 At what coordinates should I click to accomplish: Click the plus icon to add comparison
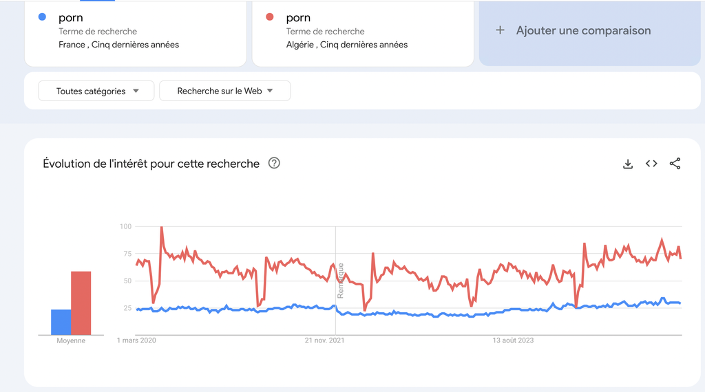[x=501, y=30]
